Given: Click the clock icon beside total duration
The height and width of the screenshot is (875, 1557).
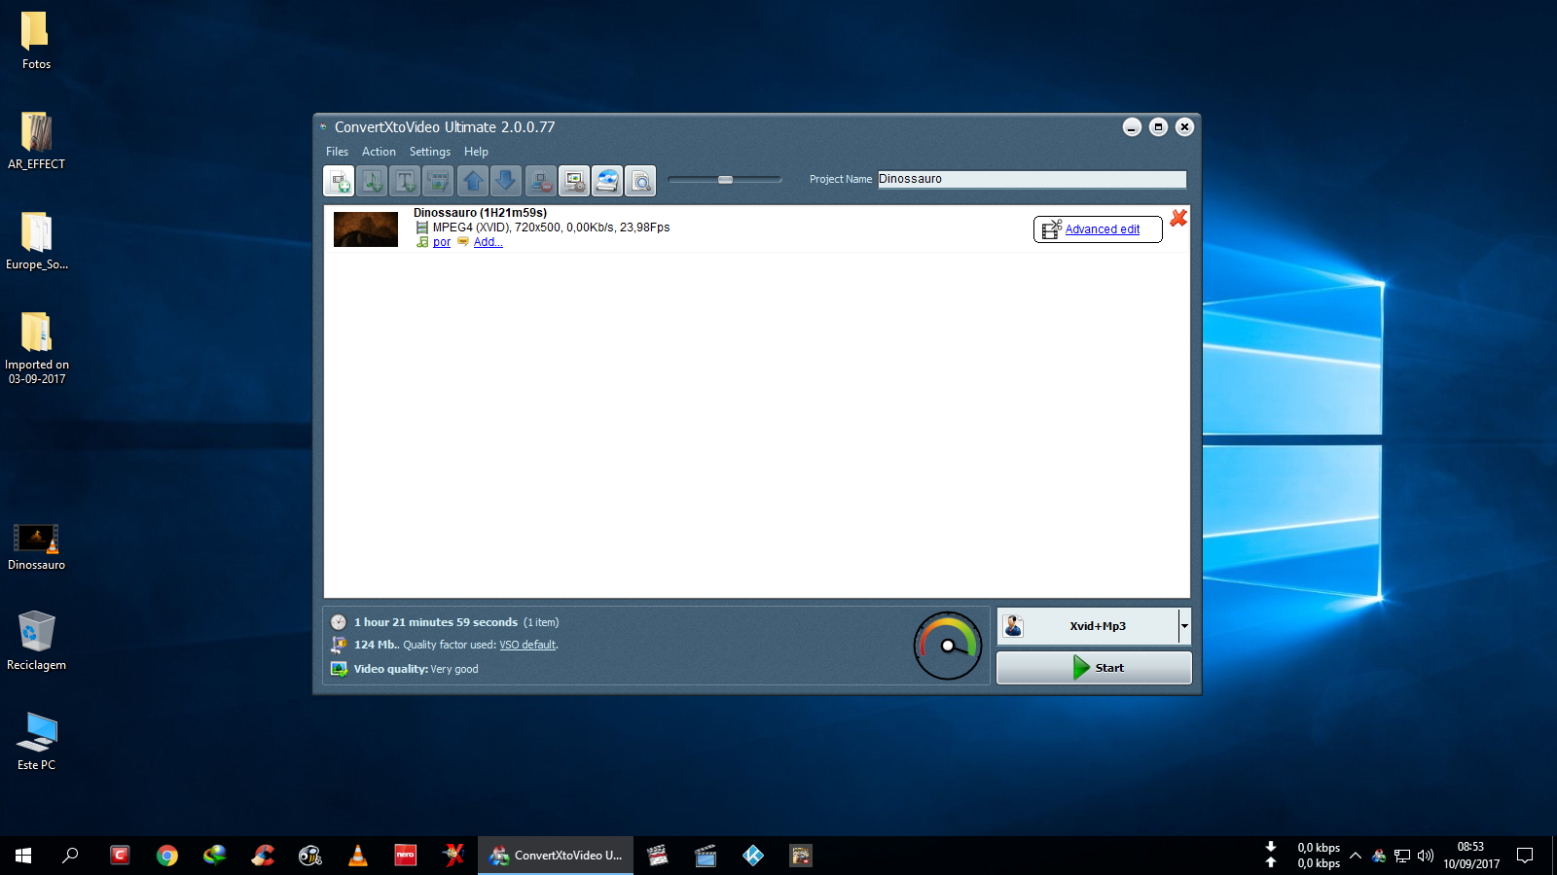Looking at the screenshot, I should point(339,622).
